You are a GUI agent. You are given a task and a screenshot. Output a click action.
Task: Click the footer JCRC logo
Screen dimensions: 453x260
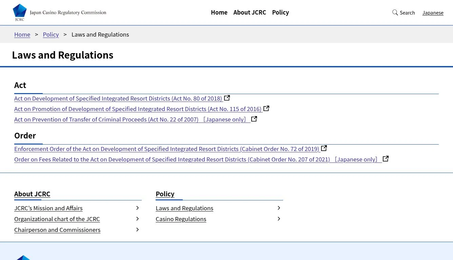(23, 258)
